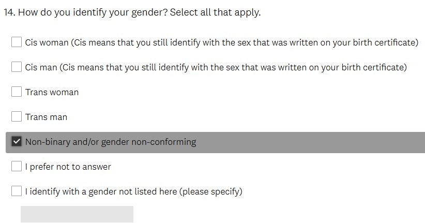Viewport: 425px width, 223px height.
Task: Click the Cis woman parenthetical birth certificate explanation
Action: 244,42
